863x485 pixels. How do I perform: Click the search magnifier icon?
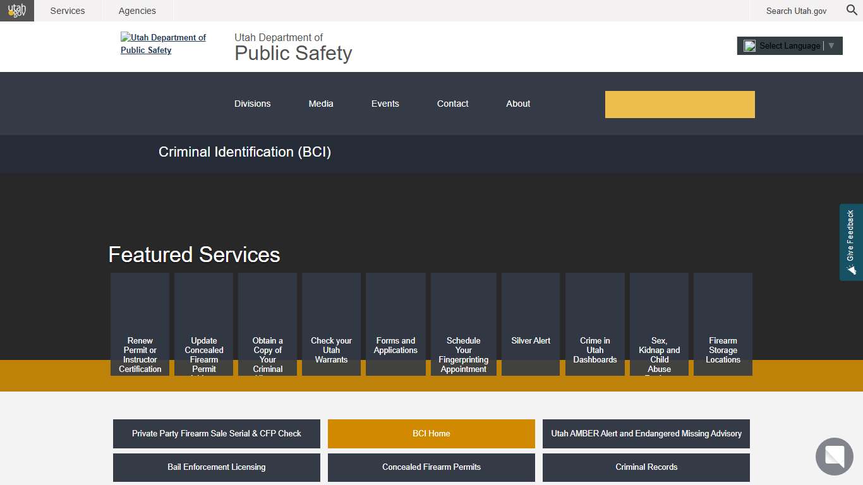pos(851,11)
